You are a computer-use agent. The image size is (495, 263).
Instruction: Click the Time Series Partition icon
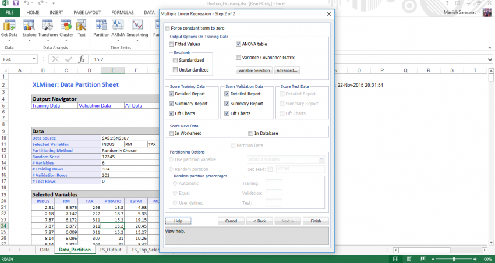click(x=101, y=27)
